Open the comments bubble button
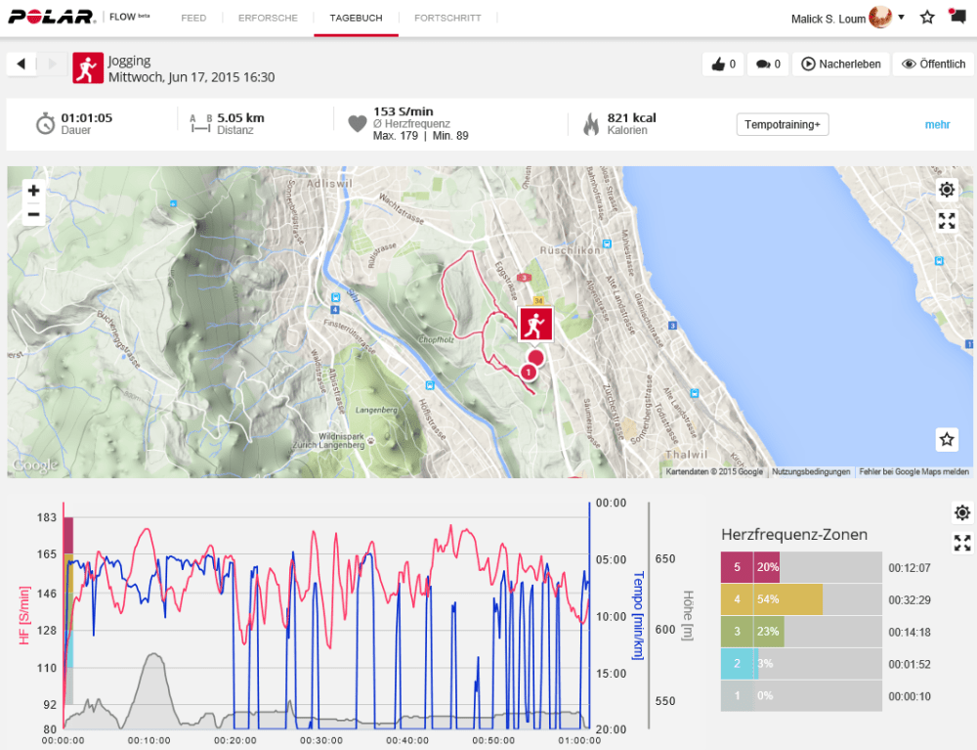Image resolution: width=977 pixels, height=750 pixels. pos(768,65)
